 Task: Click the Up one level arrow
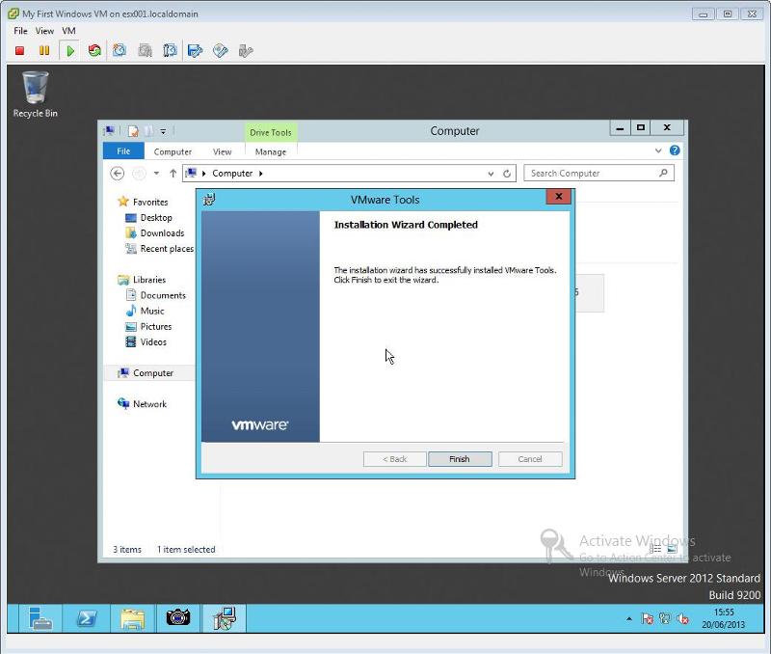point(173,174)
